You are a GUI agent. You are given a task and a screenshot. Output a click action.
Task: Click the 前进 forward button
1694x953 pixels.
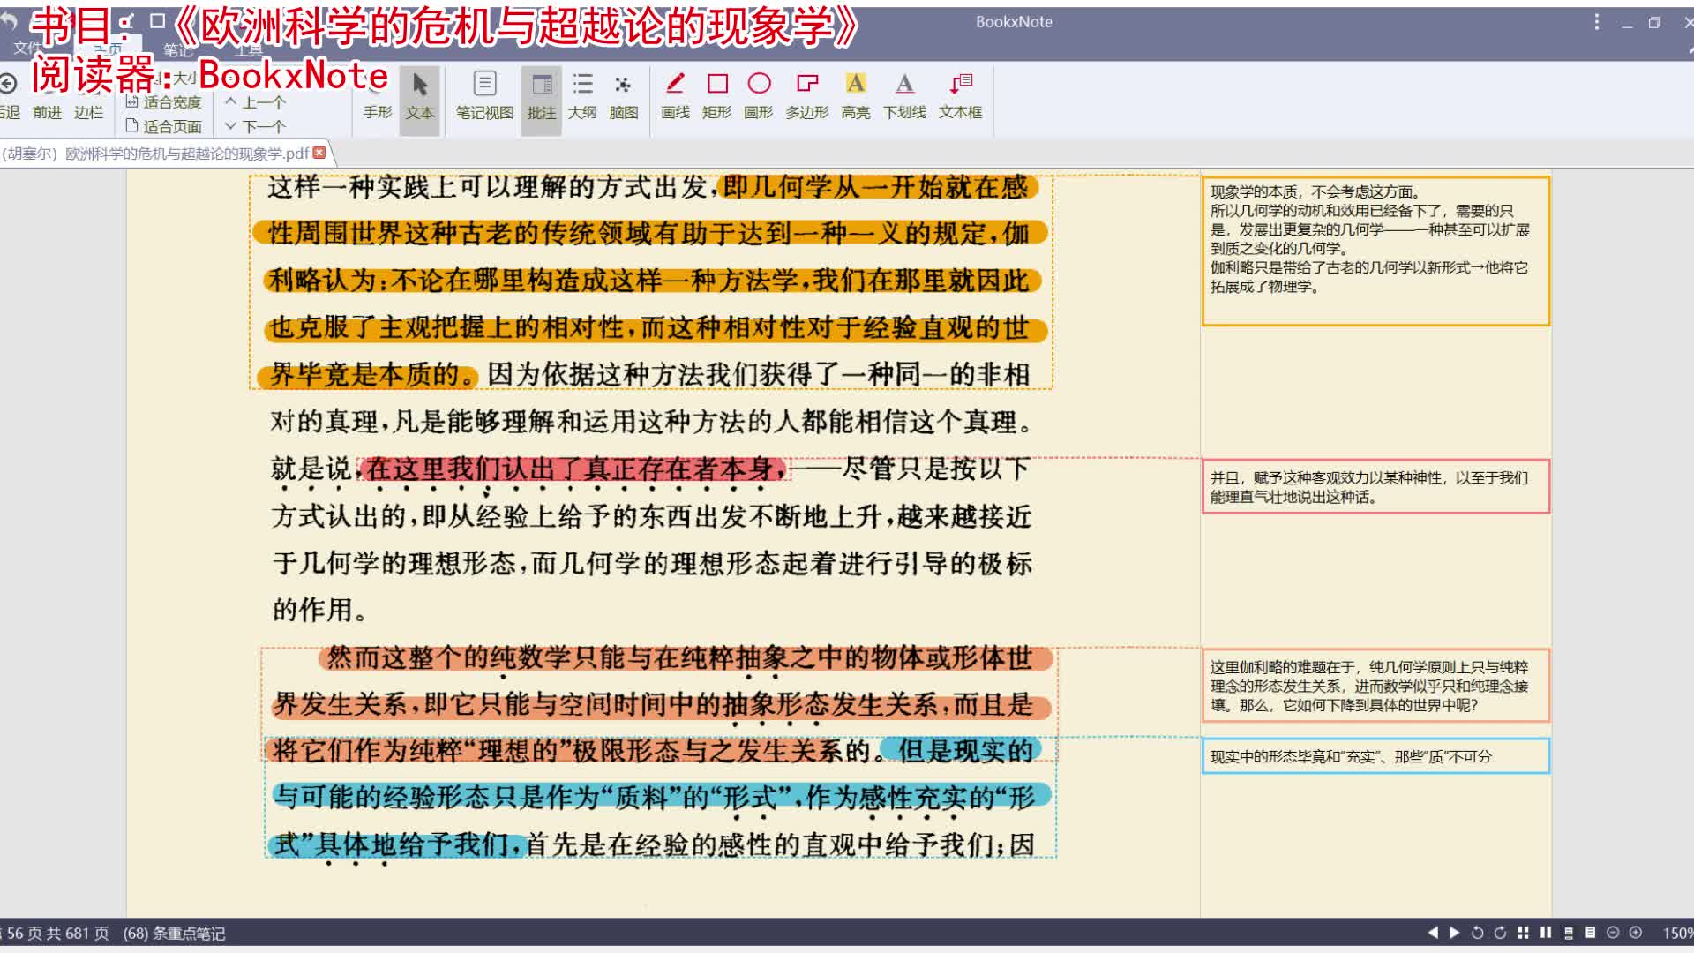click(47, 112)
